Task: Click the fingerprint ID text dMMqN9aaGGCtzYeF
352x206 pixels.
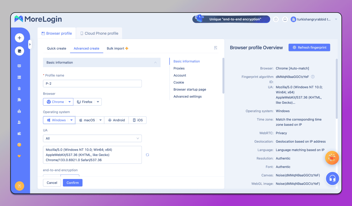Action: click(x=292, y=77)
